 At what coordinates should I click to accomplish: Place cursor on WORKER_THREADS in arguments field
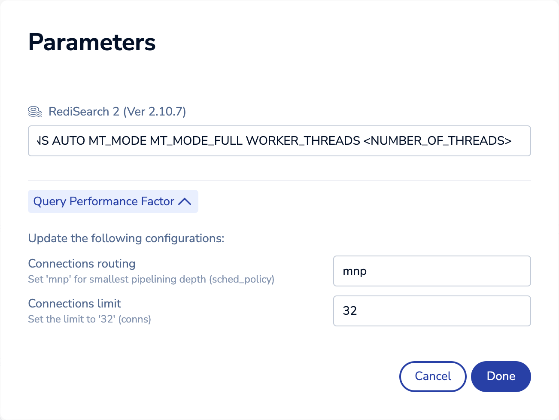coord(303,141)
